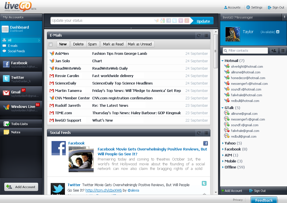Expand the Facebook contact group
287x203 pixels.
point(223,149)
